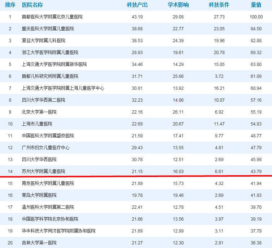Image resolution: width=272 pixels, height=248 pixels.
Task: Click the 3.97 科技条件 cell
Action: [219, 219]
